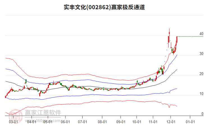Select the 03-01 date label
The image size is (204, 126).
click(x=13, y=122)
